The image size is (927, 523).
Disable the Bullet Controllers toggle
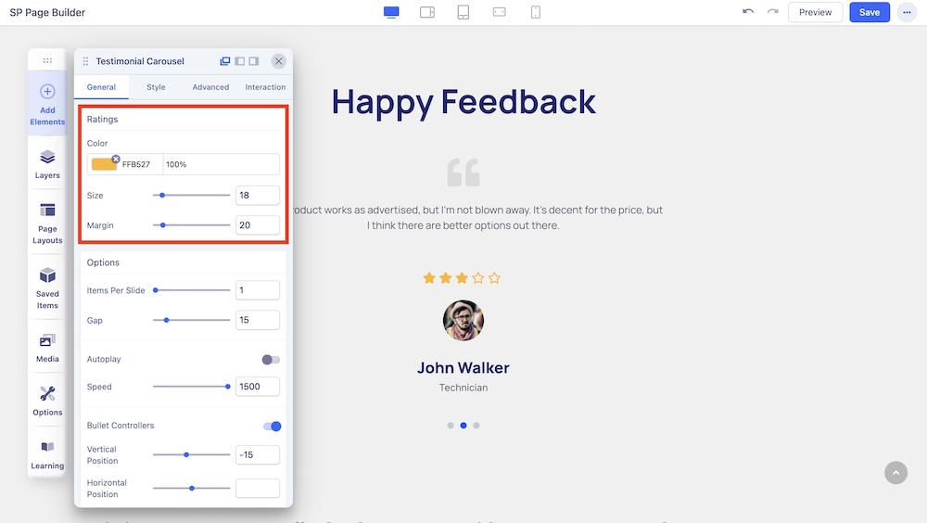click(x=272, y=427)
